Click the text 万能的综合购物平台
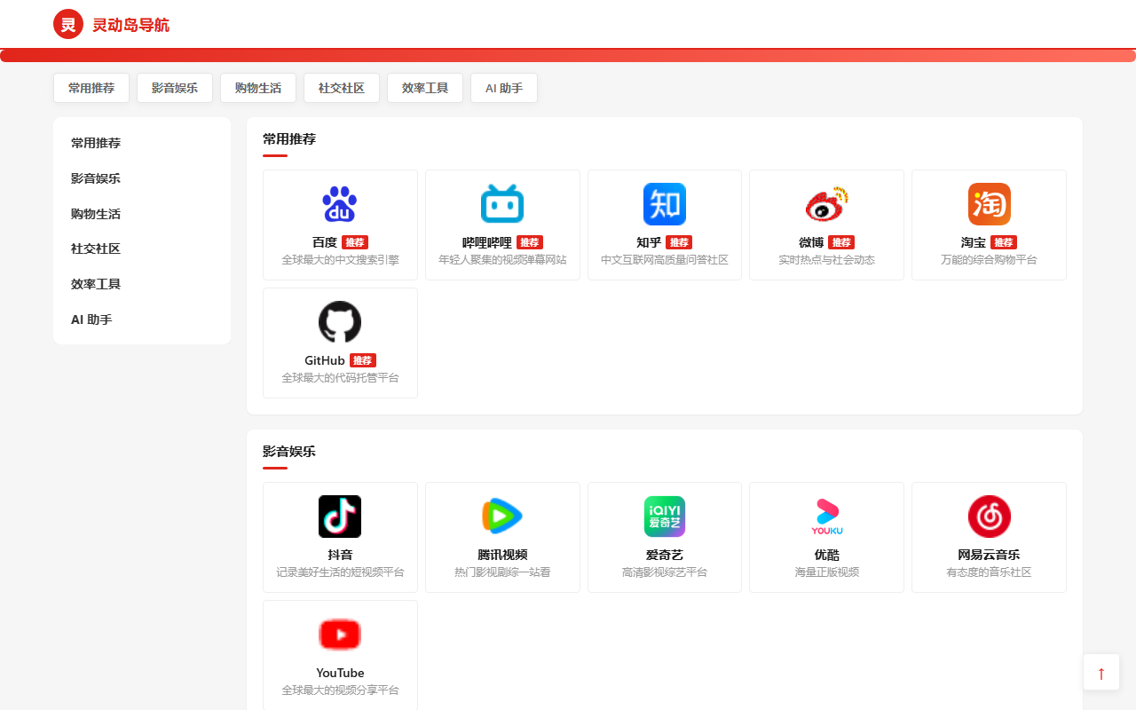1136x710 pixels. pos(990,260)
